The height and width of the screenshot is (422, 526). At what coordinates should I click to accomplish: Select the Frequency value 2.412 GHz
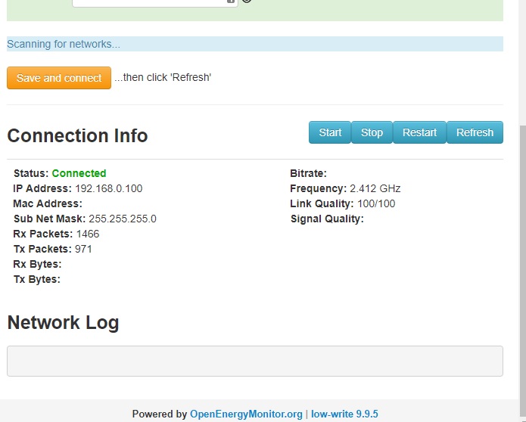coord(375,188)
